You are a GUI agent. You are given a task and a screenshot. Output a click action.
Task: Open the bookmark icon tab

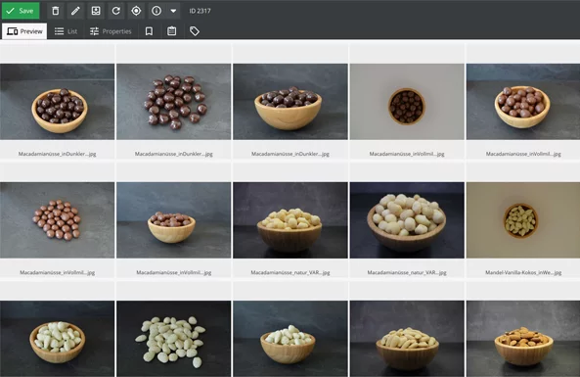tap(149, 31)
